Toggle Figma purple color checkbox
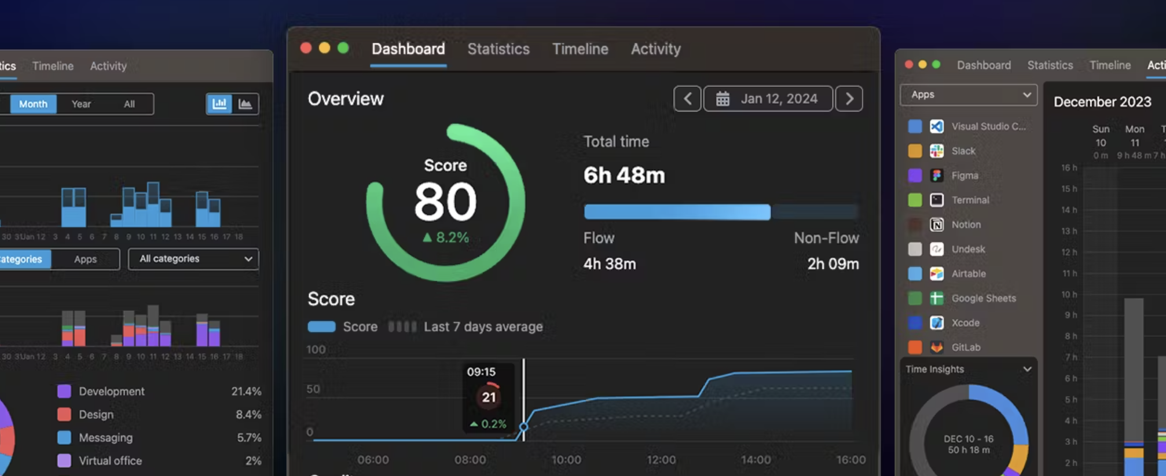Screen dimensions: 1166x476 click(x=915, y=175)
